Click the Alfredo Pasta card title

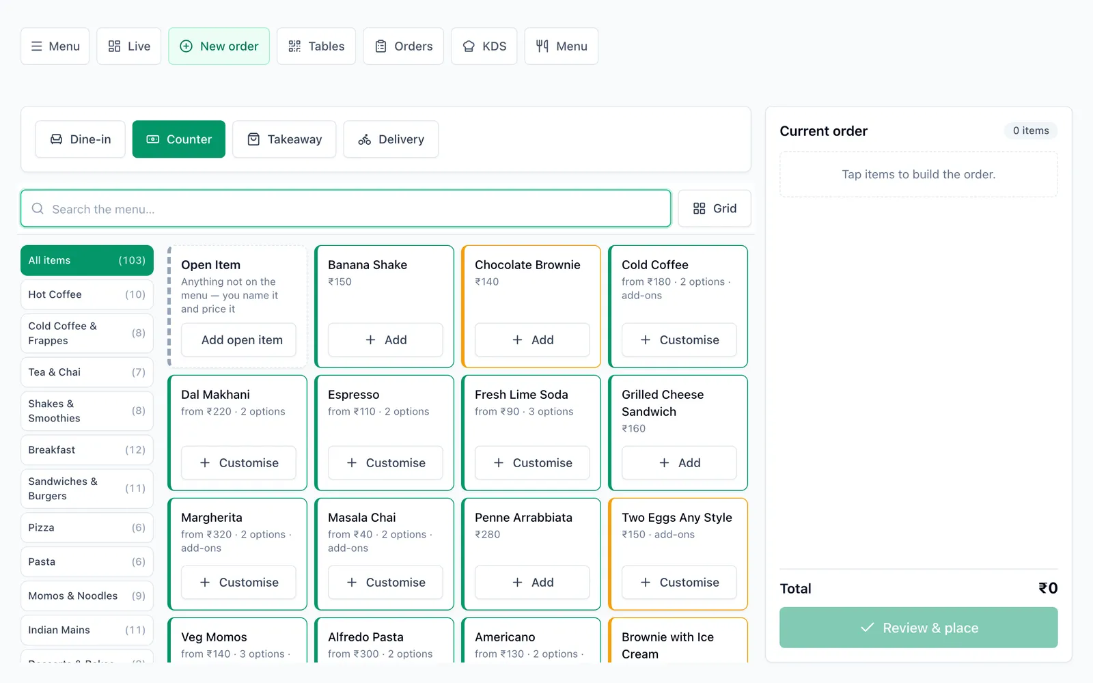[365, 637]
